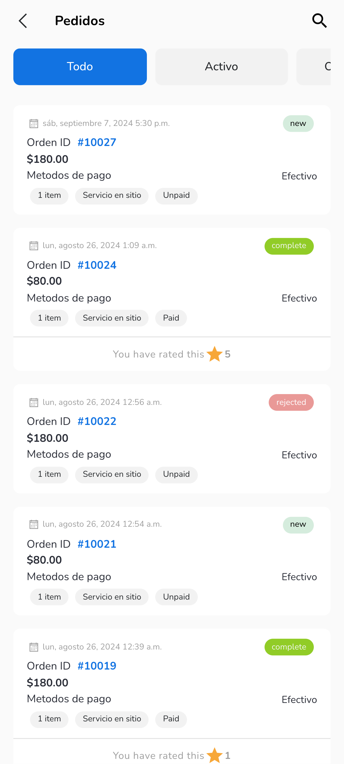Viewport: 344px width, 764px height.
Task: Open order link #10019
Action: 97,666
